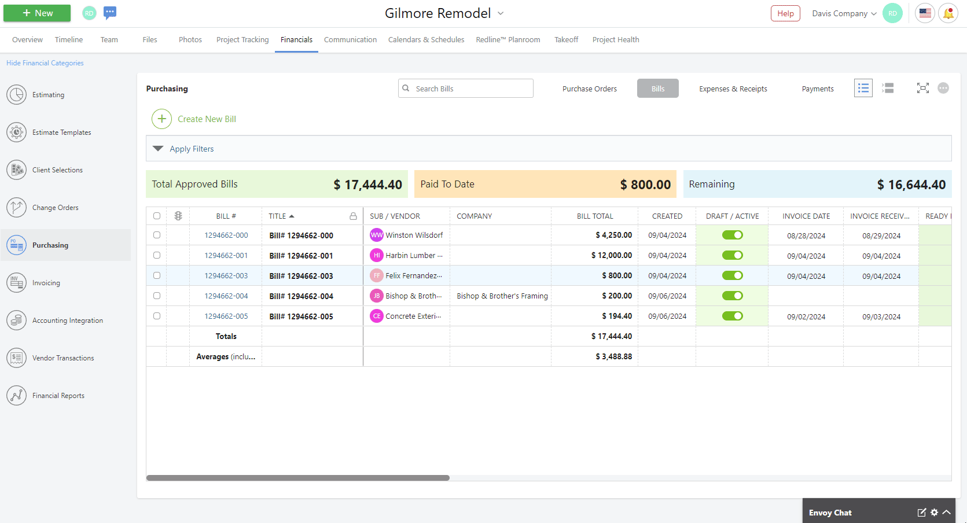Screen dimensions: 967x523
Task: Switch to the Project Tracking tab
Action: (242, 40)
